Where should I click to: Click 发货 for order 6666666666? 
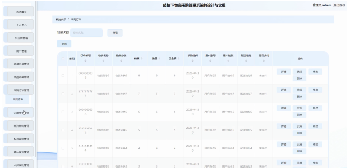point(300,108)
